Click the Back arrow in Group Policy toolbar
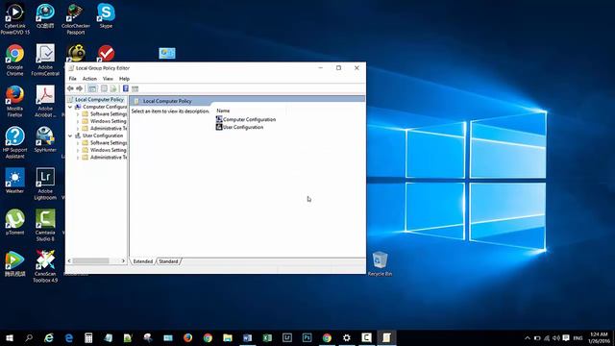The image size is (615, 346). tap(70, 88)
